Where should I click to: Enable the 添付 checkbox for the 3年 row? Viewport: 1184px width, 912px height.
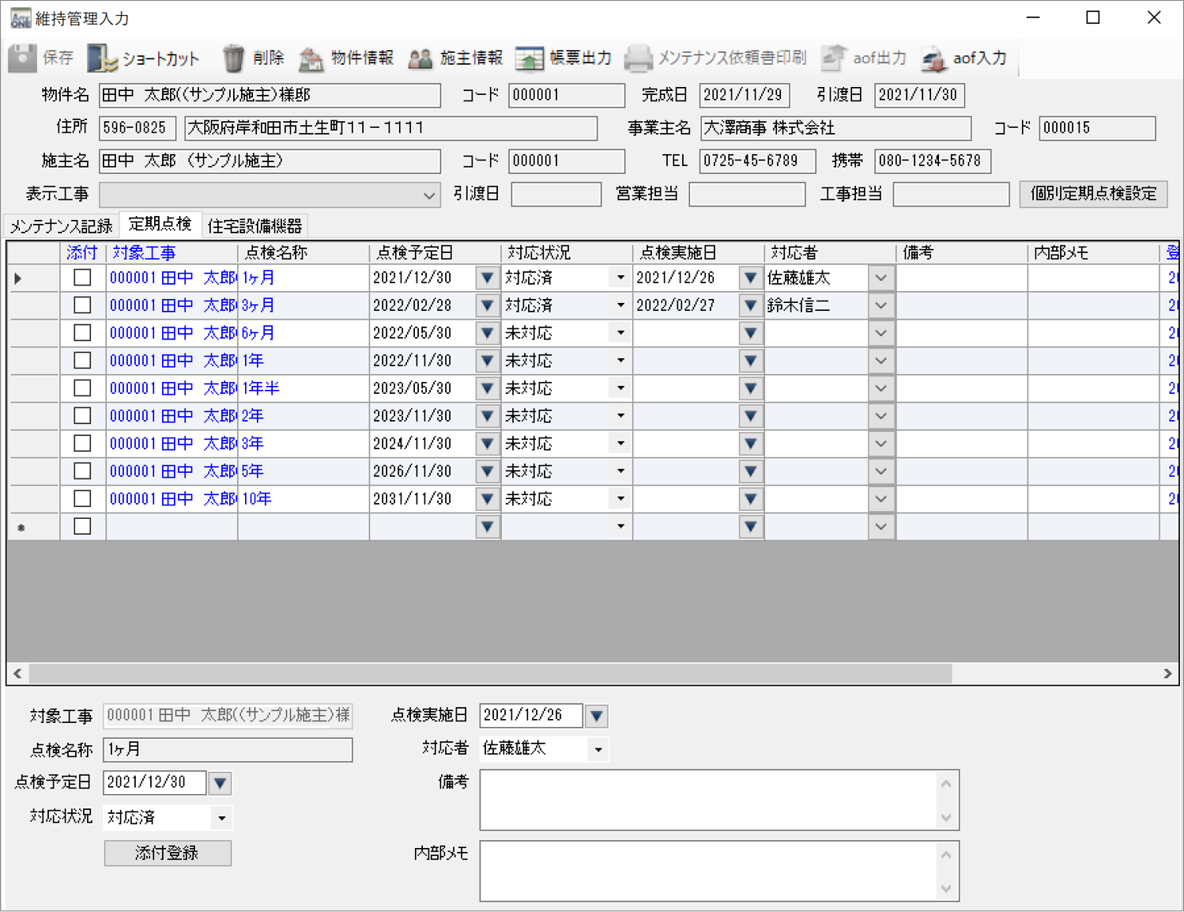point(82,443)
